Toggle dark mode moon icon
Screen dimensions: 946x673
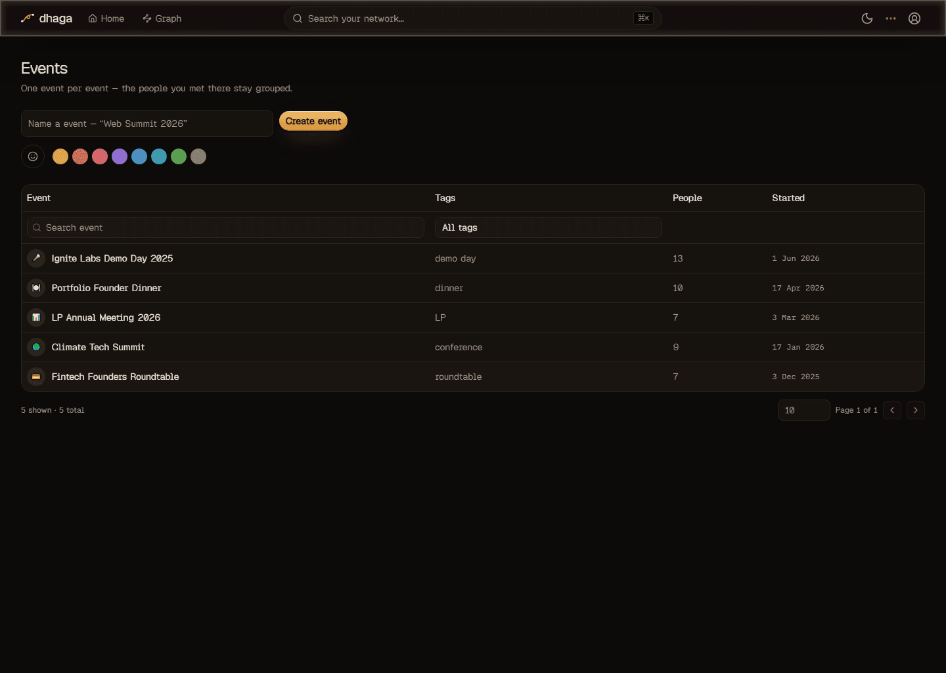click(867, 18)
